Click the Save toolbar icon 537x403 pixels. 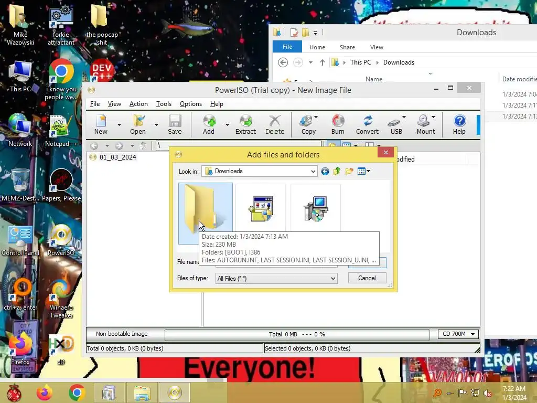point(175,124)
